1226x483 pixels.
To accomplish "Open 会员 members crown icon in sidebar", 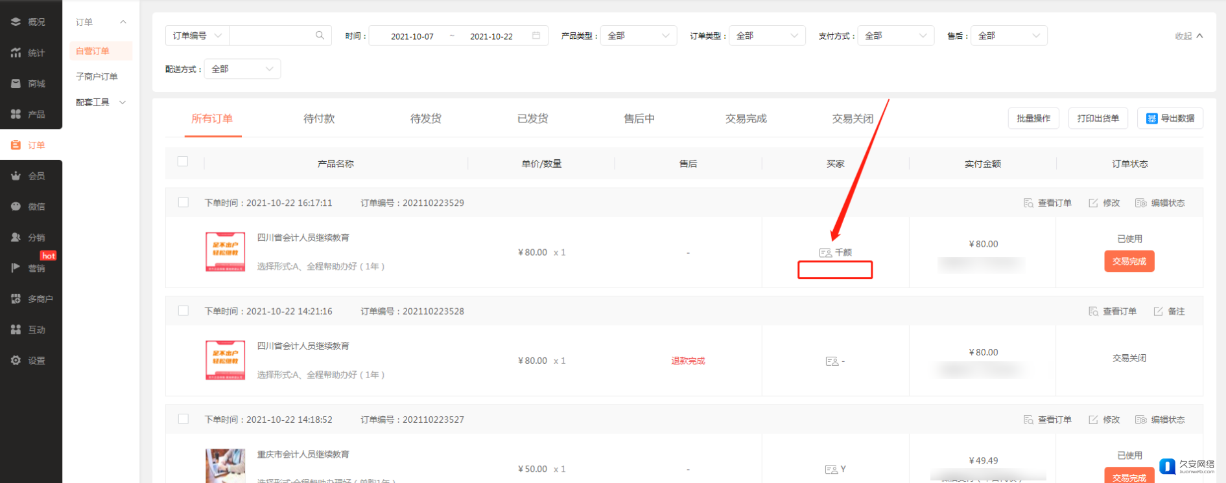I will [16, 175].
